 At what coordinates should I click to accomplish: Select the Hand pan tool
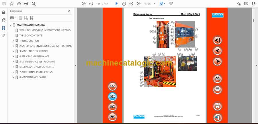[x=124, y=4]
